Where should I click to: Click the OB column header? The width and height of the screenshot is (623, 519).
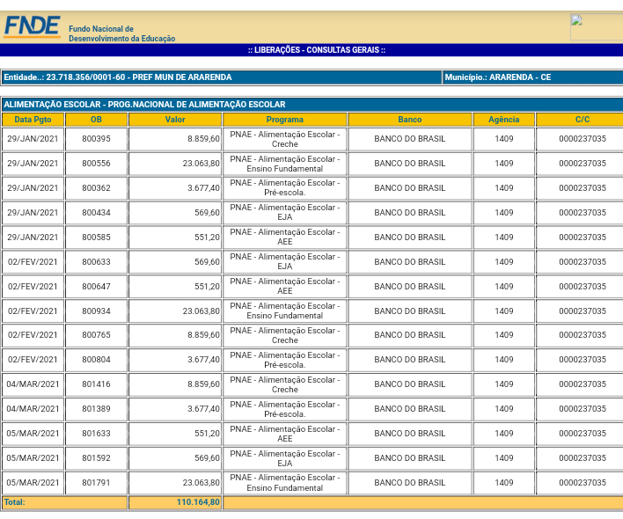pyautogui.click(x=96, y=120)
